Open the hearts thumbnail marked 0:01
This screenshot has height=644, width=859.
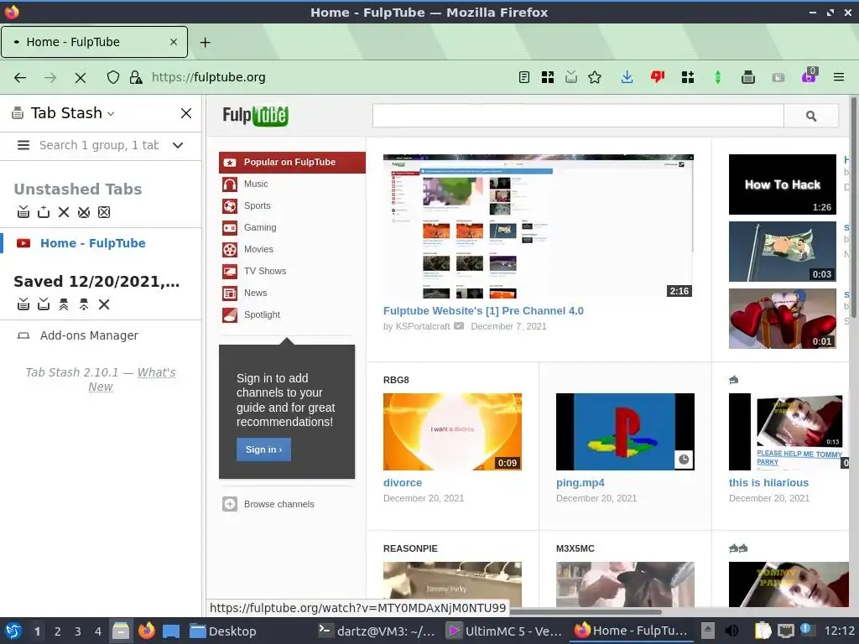coord(783,319)
